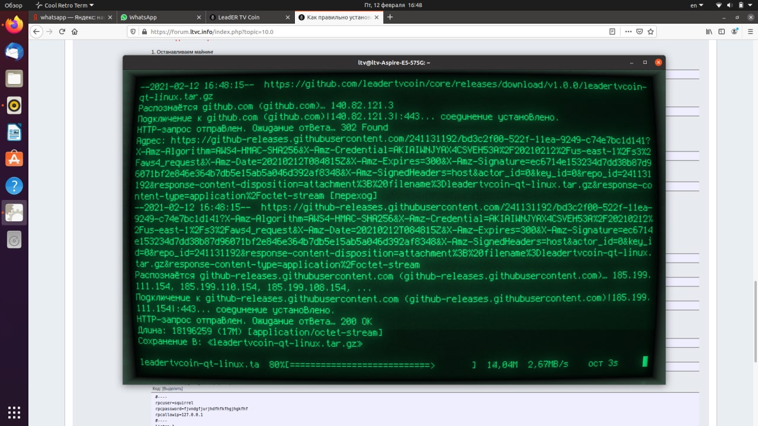The image size is (758, 426).
Task: Open the volume indicator in top bar
Action: [731, 5]
